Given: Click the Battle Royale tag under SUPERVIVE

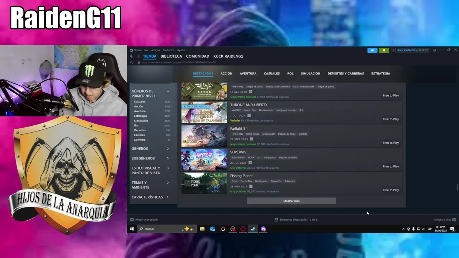Looking at the screenshot, I should click(x=238, y=158).
